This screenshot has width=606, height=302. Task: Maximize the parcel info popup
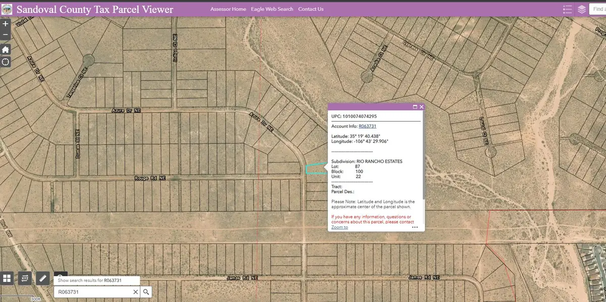(415, 107)
